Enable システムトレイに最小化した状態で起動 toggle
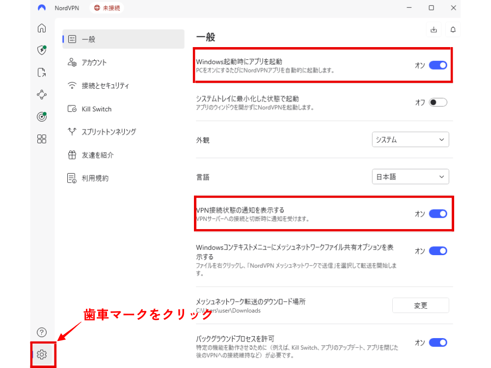Screen dimensions: 491x368 [438, 103]
